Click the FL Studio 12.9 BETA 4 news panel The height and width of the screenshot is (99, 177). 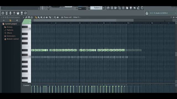[163, 13]
